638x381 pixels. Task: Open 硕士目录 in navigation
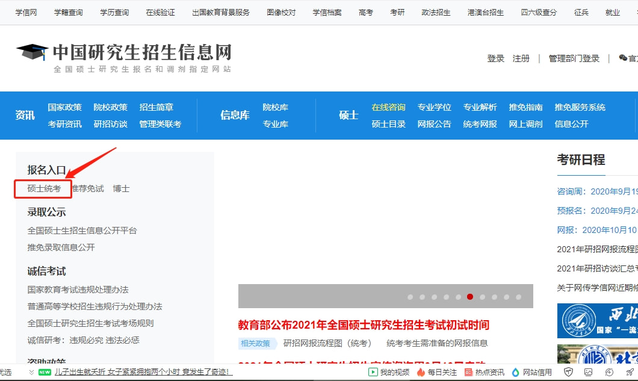389,124
